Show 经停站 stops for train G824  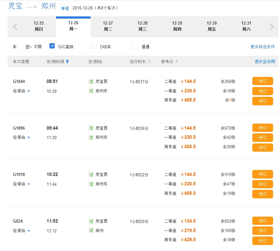22,231
